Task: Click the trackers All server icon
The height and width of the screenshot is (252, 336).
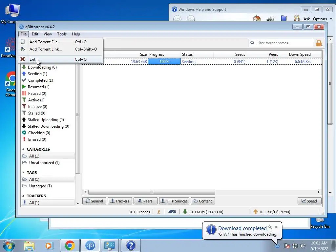Action: coord(25,202)
